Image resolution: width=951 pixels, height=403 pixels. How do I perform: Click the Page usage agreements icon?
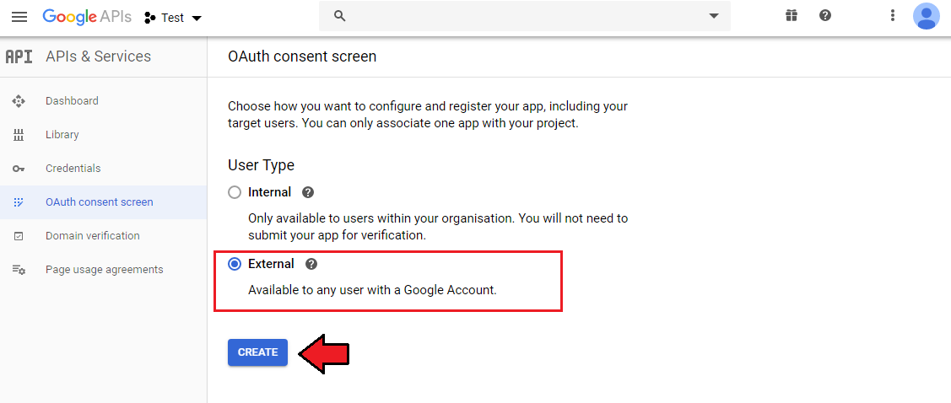coord(19,270)
